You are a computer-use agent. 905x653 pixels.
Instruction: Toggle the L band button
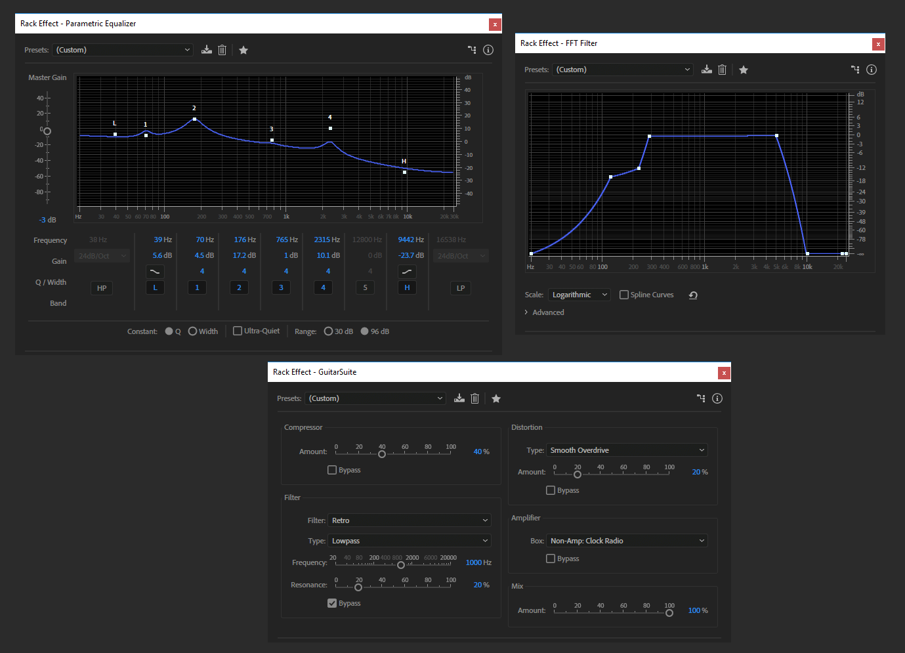click(155, 287)
